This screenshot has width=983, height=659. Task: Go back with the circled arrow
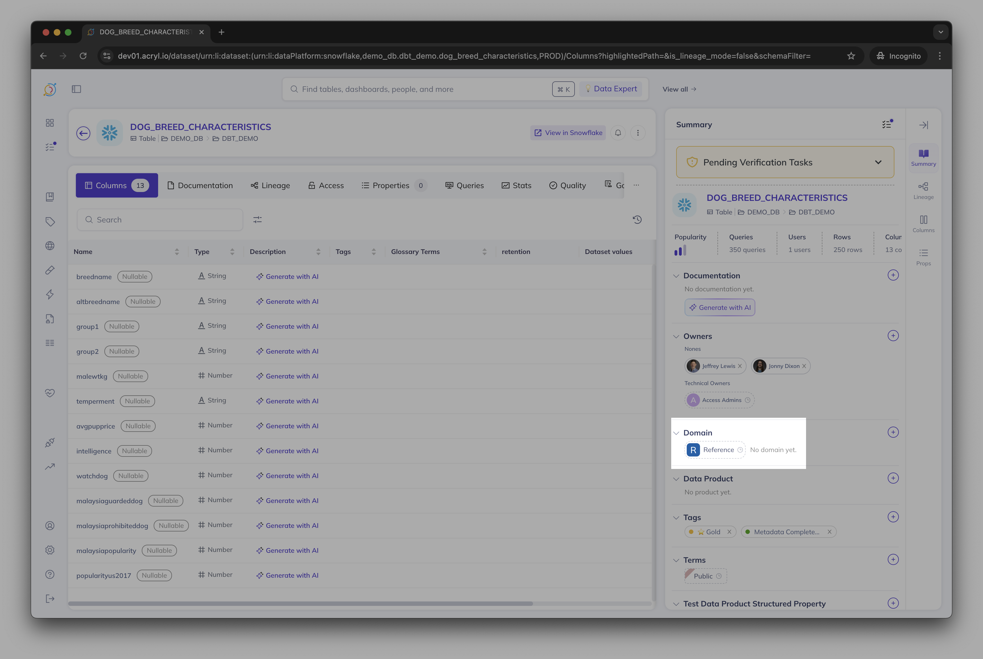(83, 133)
